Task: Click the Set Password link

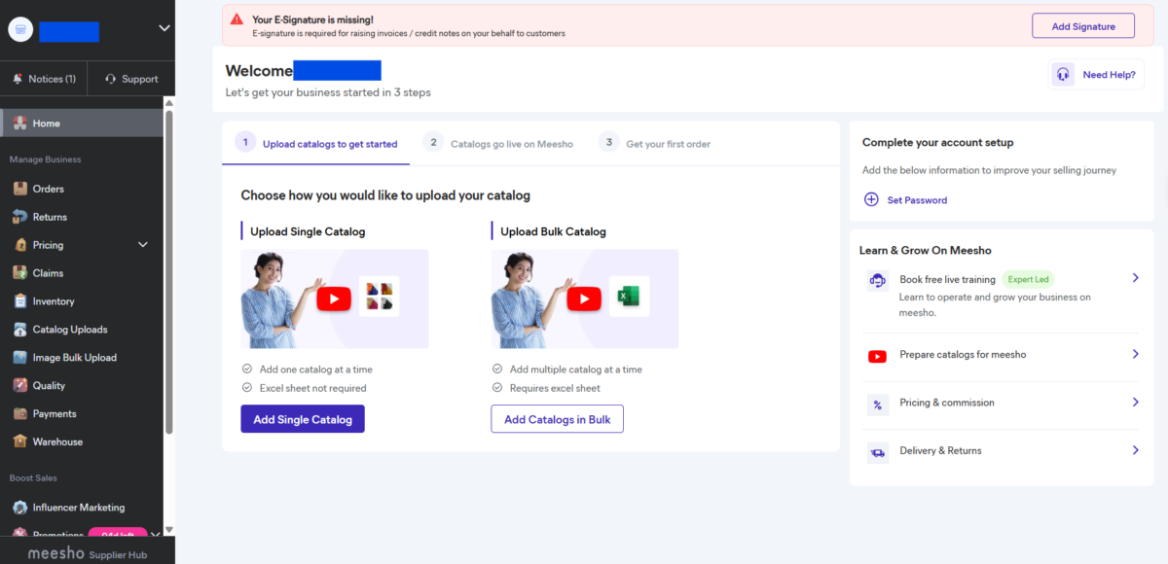Action: pos(917,200)
